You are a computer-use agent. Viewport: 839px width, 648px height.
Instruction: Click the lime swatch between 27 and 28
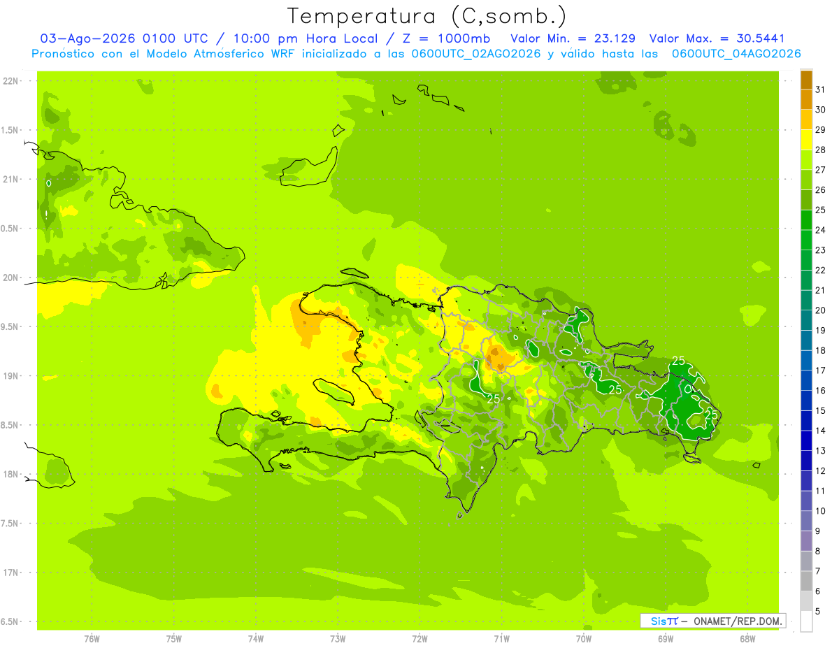click(x=806, y=159)
